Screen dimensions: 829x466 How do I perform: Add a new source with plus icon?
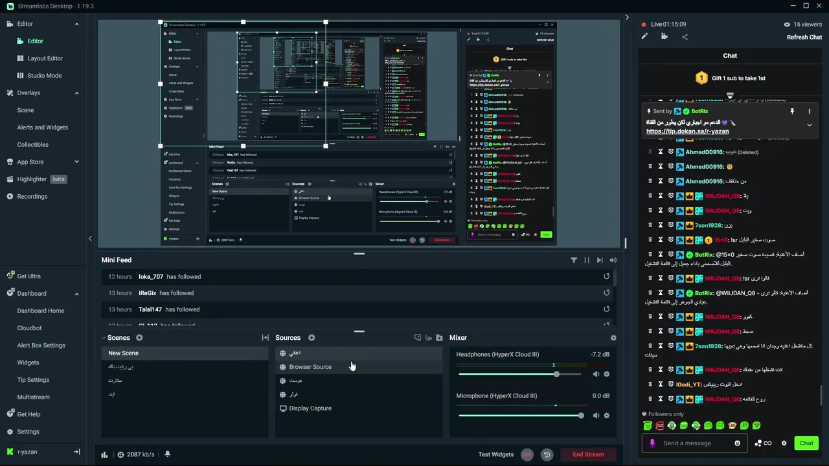tap(312, 338)
